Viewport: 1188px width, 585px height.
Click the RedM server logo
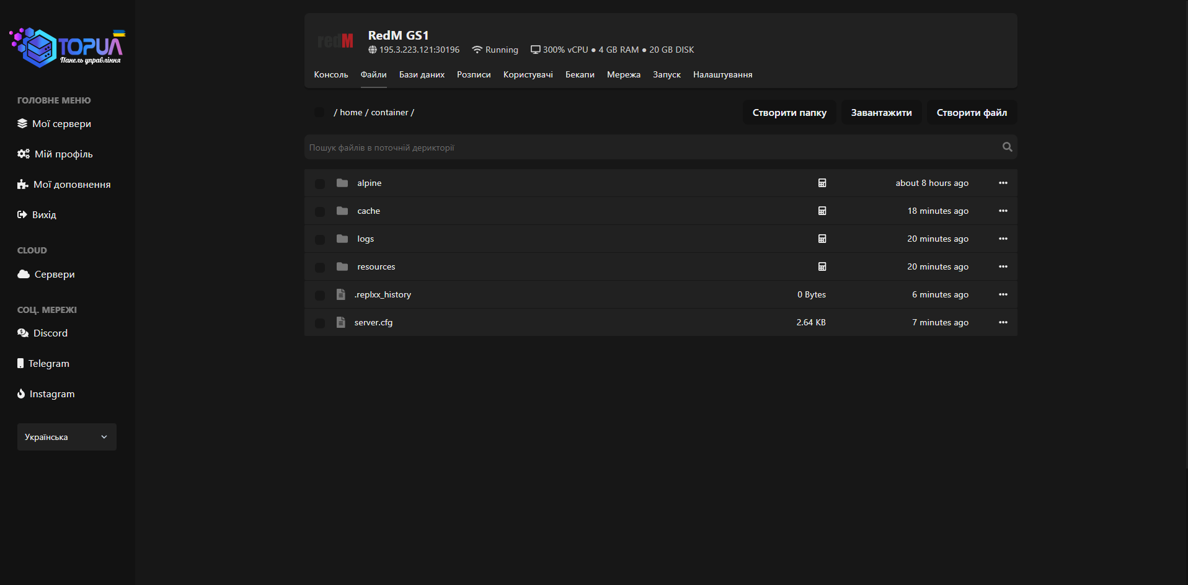tap(335, 42)
